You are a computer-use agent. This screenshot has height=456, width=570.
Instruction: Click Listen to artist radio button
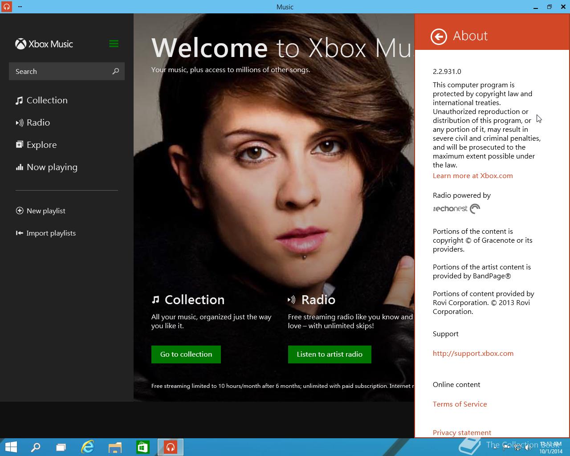(330, 354)
